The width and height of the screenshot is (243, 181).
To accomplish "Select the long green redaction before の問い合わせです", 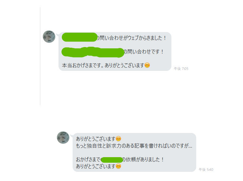I will point(93,52).
